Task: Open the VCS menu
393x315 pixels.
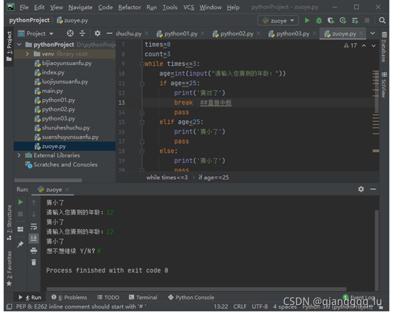Action: coord(189,7)
